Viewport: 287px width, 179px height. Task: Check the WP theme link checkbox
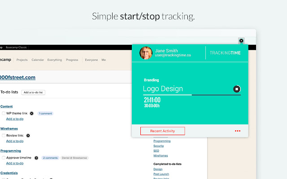point(4,114)
